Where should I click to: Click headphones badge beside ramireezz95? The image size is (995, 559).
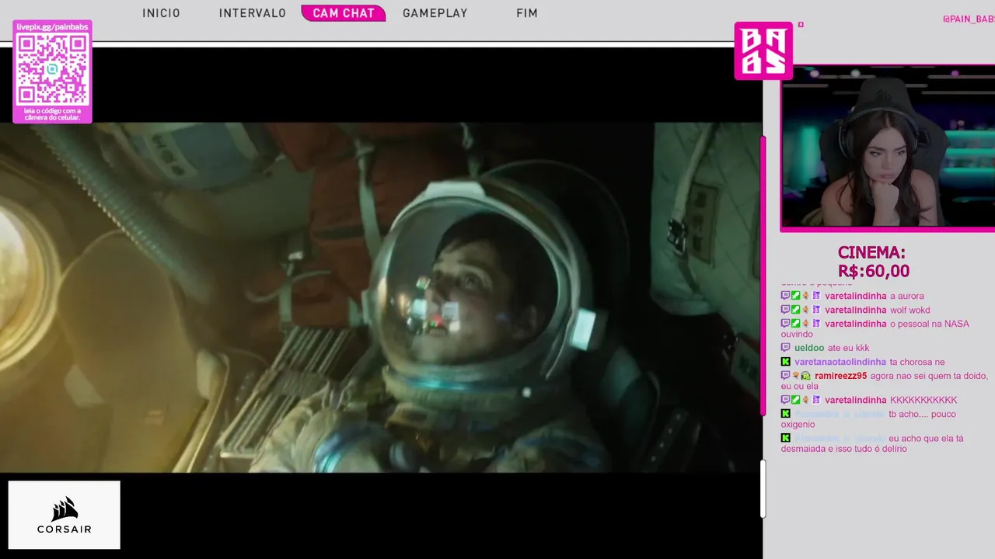coord(806,377)
